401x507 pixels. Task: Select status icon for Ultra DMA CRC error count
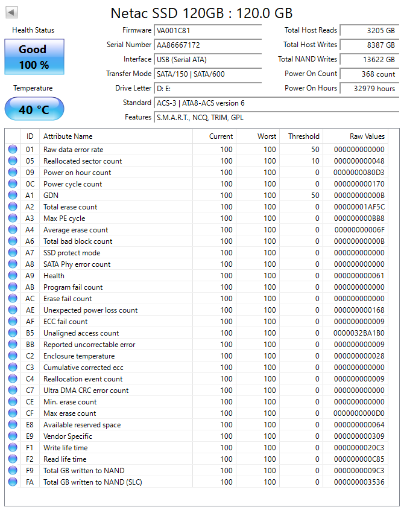click(13, 391)
